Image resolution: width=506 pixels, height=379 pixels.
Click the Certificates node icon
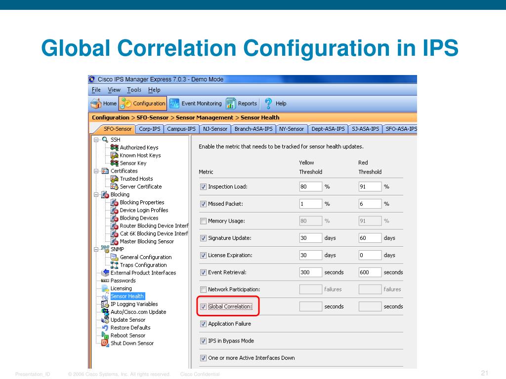(105, 171)
